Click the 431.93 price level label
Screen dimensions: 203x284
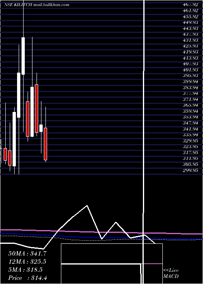[x=190, y=40]
